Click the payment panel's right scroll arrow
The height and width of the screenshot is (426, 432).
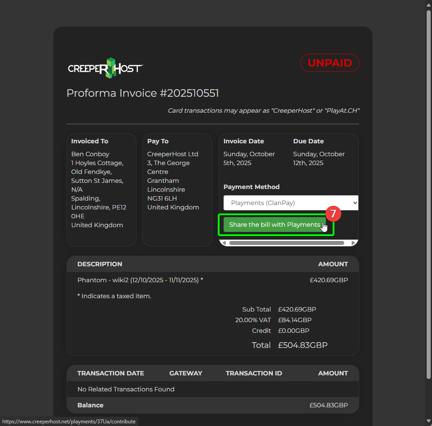353,243
